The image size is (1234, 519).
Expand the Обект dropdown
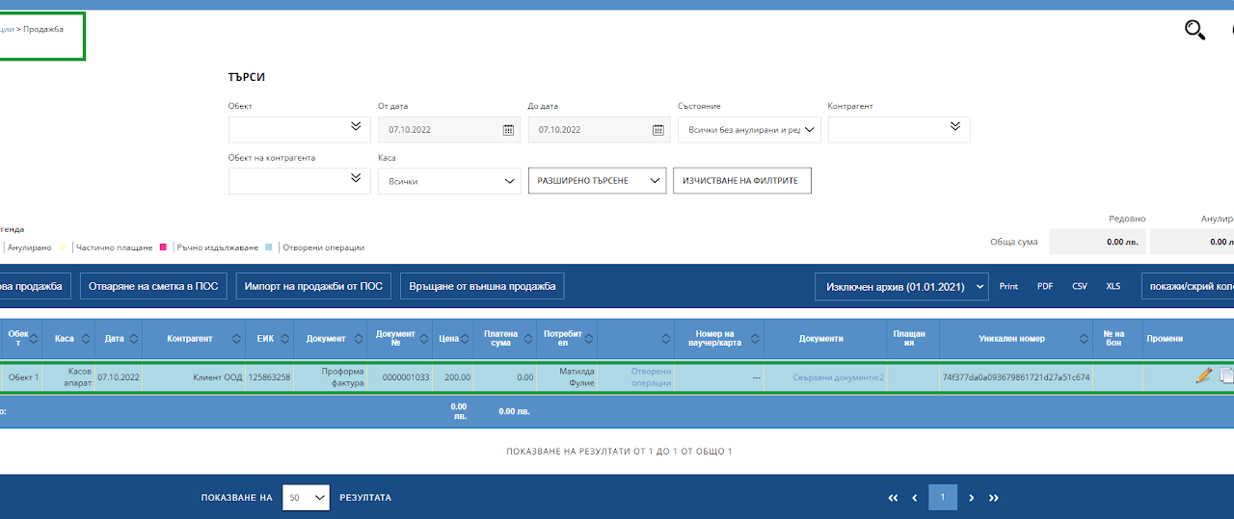300,130
